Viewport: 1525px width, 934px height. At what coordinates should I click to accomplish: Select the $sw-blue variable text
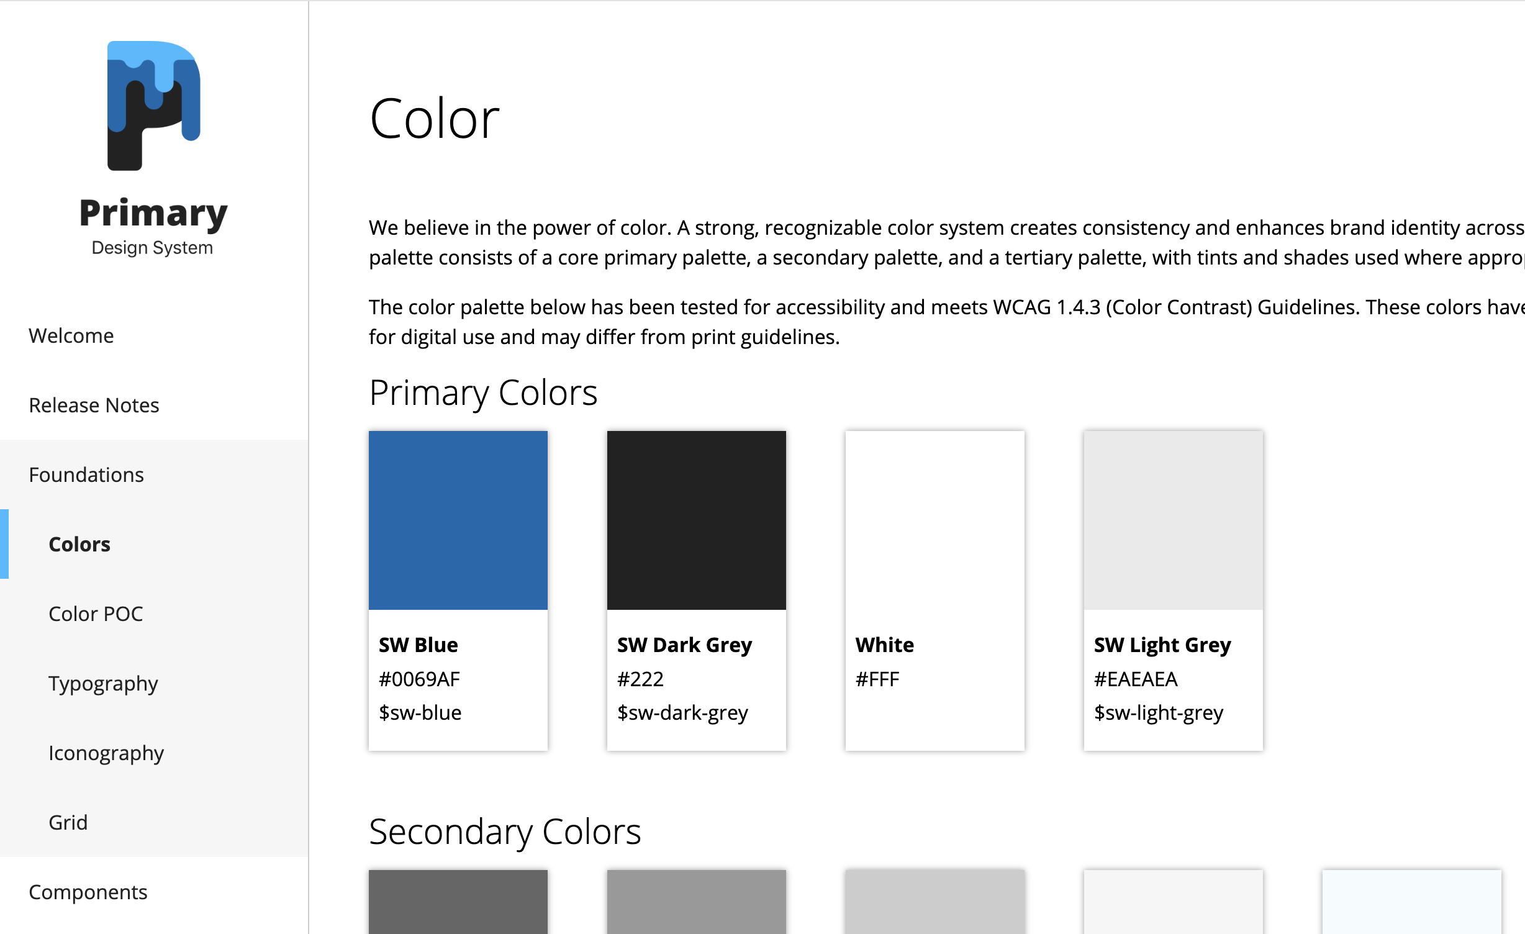point(420,712)
